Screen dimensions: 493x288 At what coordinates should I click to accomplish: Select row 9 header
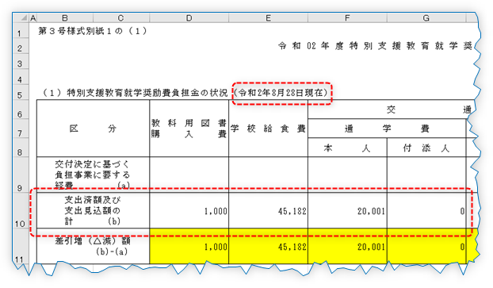tap(21, 175)
